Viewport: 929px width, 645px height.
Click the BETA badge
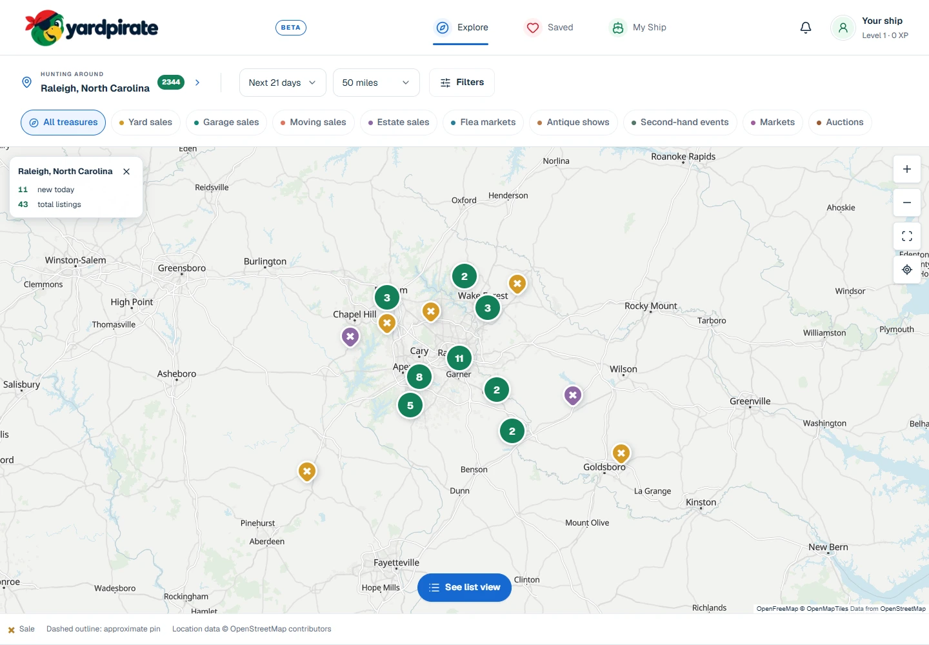[x=291, y=28]
